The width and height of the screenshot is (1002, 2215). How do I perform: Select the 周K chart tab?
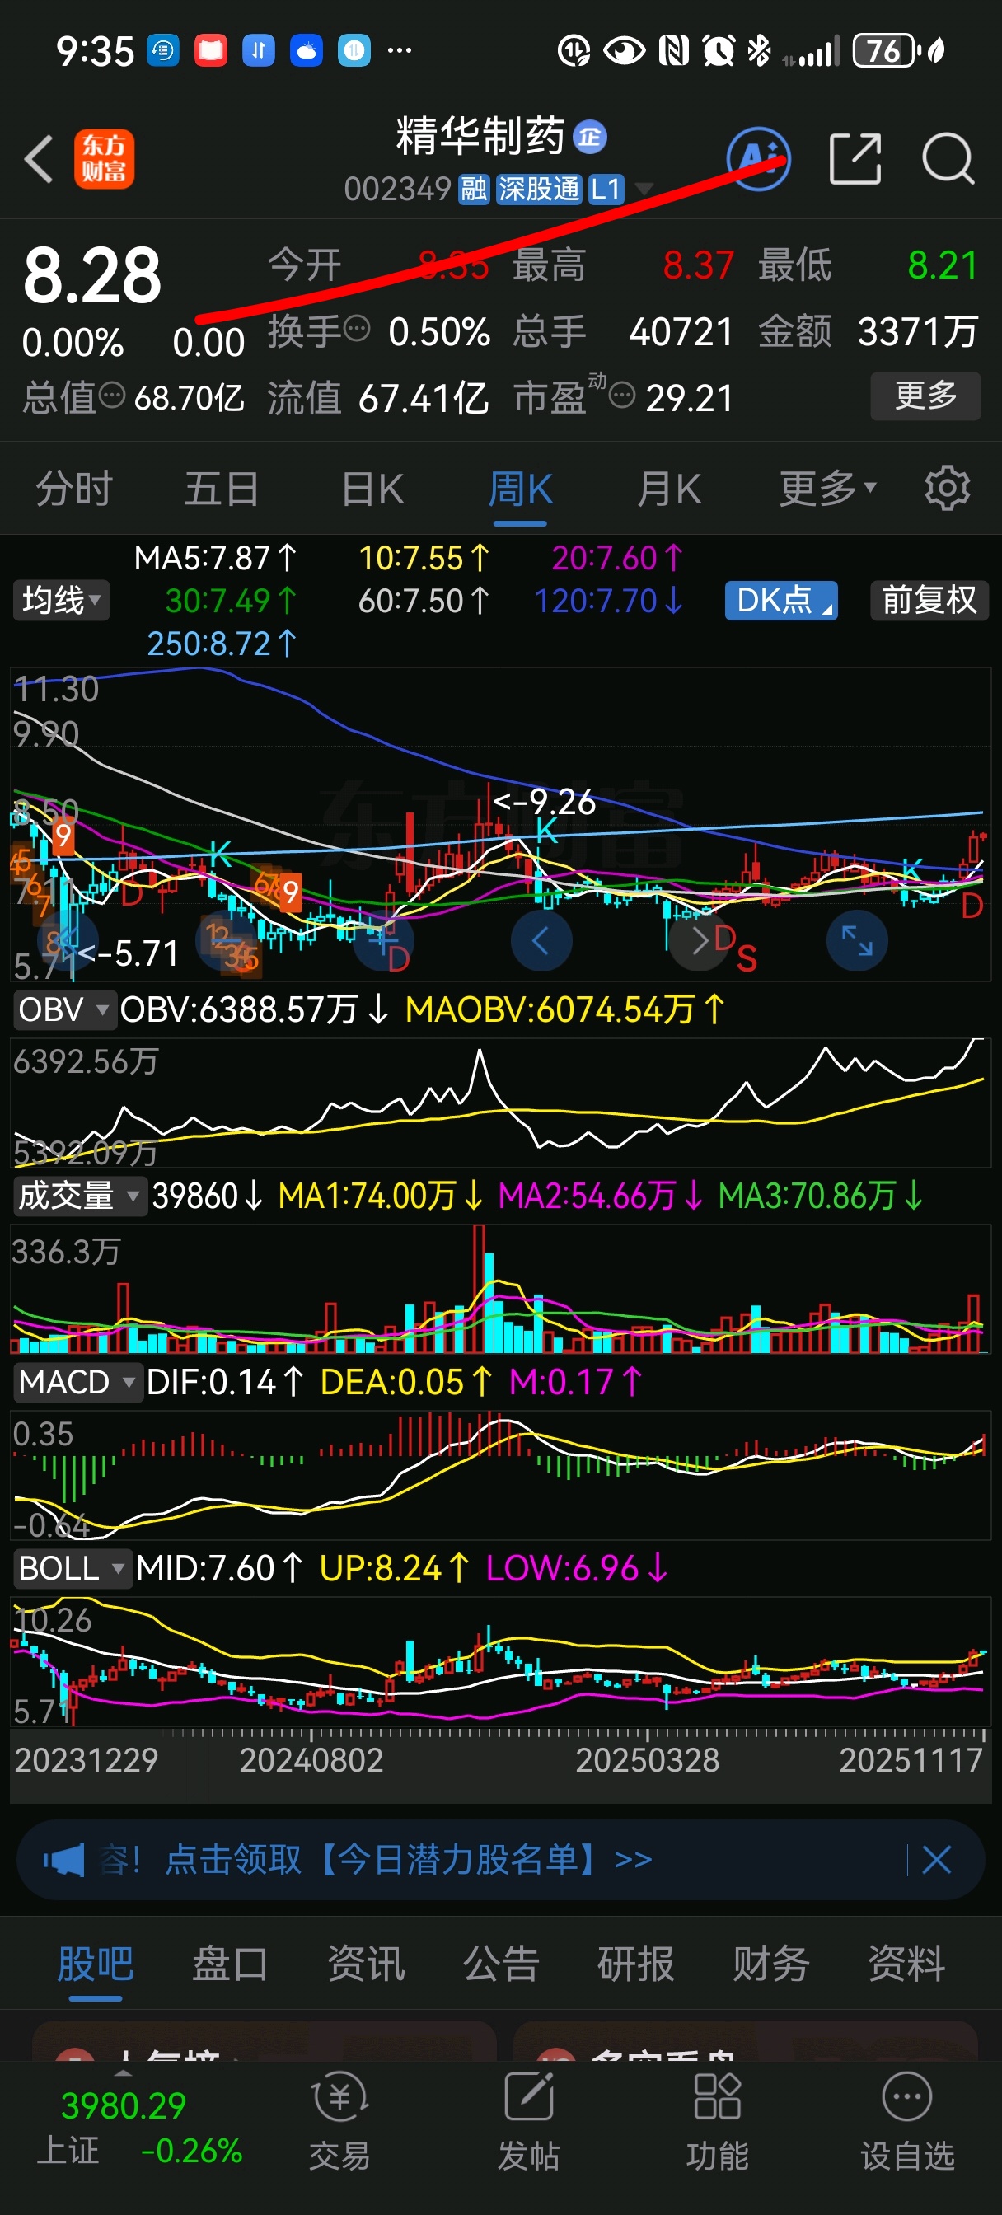point(520,489)
